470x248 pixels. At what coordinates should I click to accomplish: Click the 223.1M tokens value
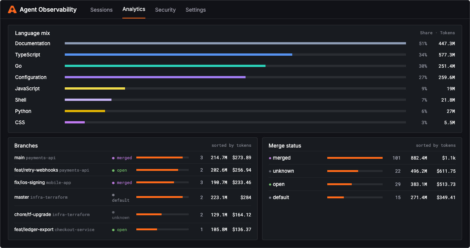219,197
